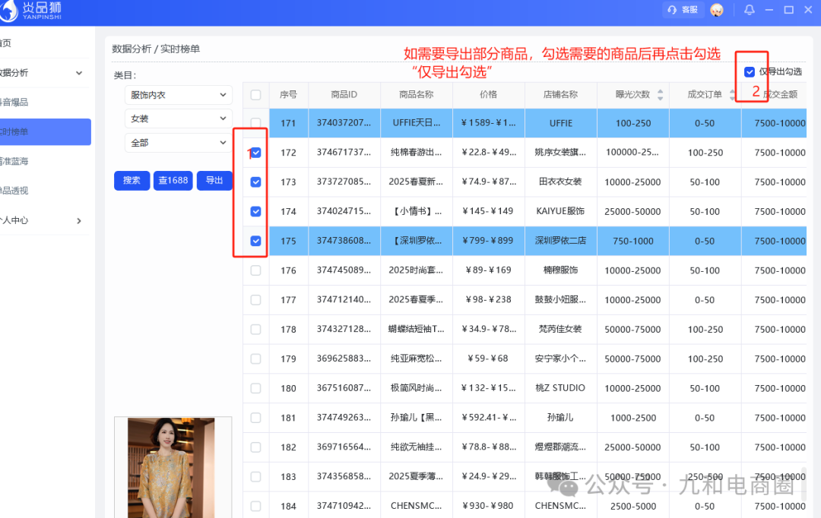Open the 全部 filter dropdown
Image resolution: width=821 pixels, height=518 pixels.
(178, 142)
